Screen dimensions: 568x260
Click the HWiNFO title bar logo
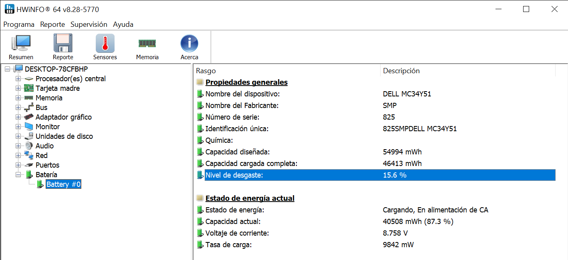click(9, 8)
